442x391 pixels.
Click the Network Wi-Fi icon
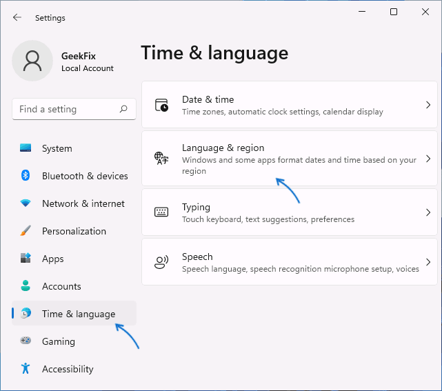coord(26,203)
